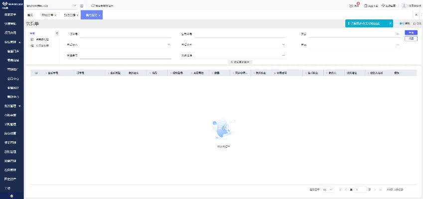Toggle the switch left of export
The image size is (423, 199).
pos(402,23)
